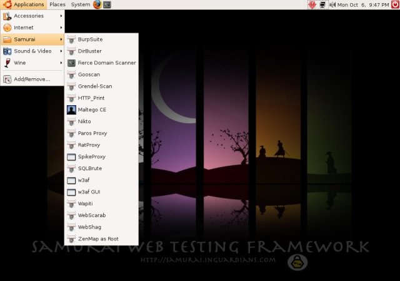Click the Nikto entry icon
Screen dimensions: 400x281
point(71,121)
